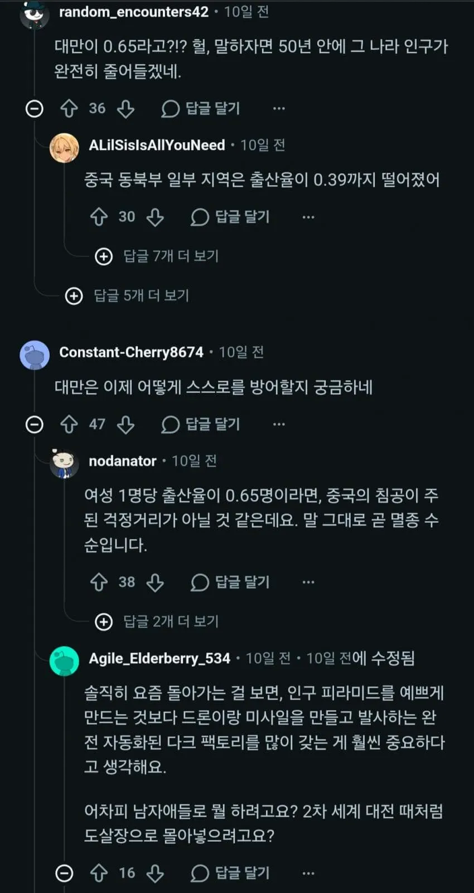The width and height of the screenshot is (474, 893).
Task: Expand 답글 5개 더 보기 replies
Action: click(128, 296)
